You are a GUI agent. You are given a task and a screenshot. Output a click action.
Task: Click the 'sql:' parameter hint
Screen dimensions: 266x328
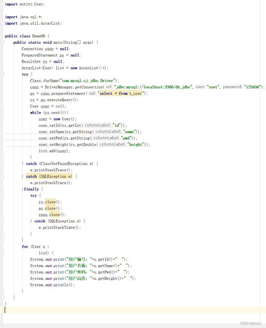click(92, 93)
